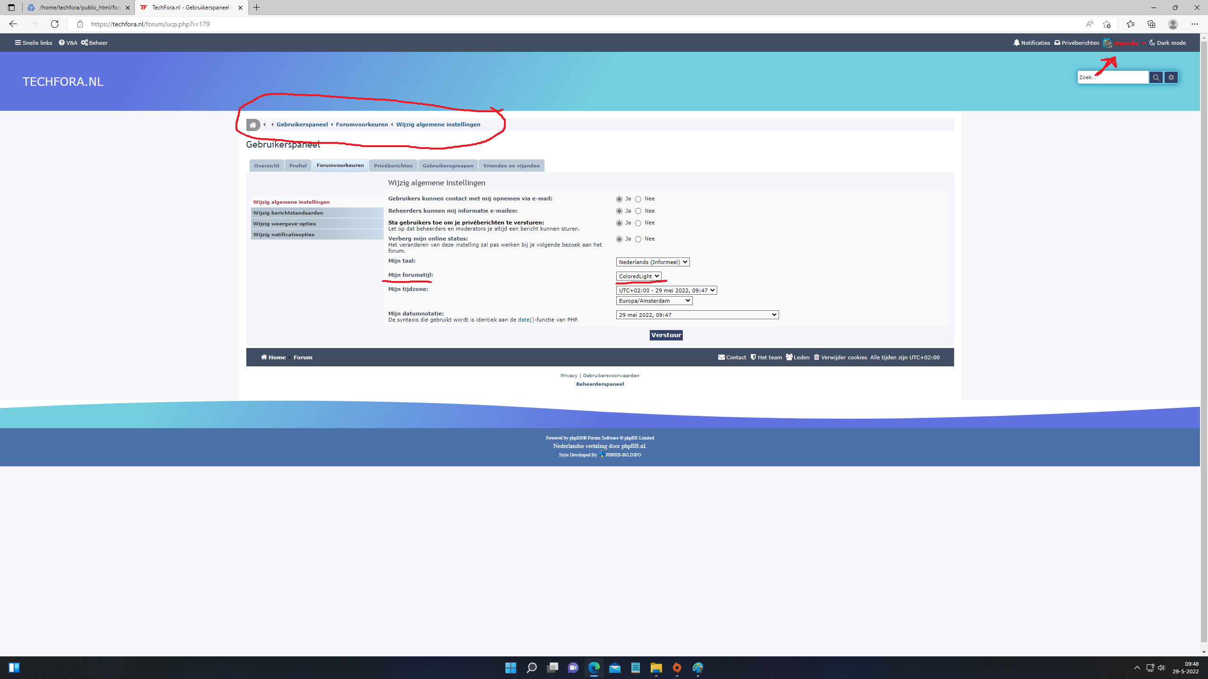
Task: Open Notificaties bell icon
Action: 1017,43
